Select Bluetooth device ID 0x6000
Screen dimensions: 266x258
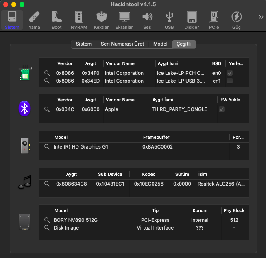[91, 109]
